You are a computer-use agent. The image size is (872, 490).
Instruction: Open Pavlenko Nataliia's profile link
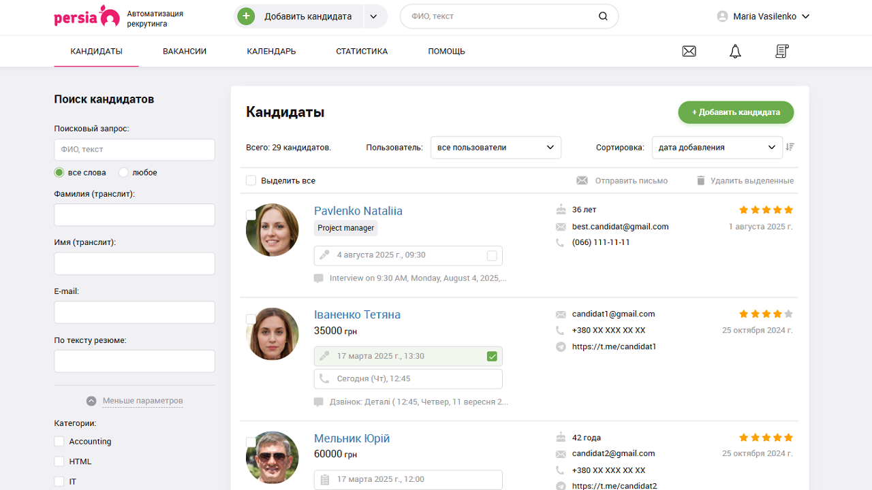[x=358, y=210]
